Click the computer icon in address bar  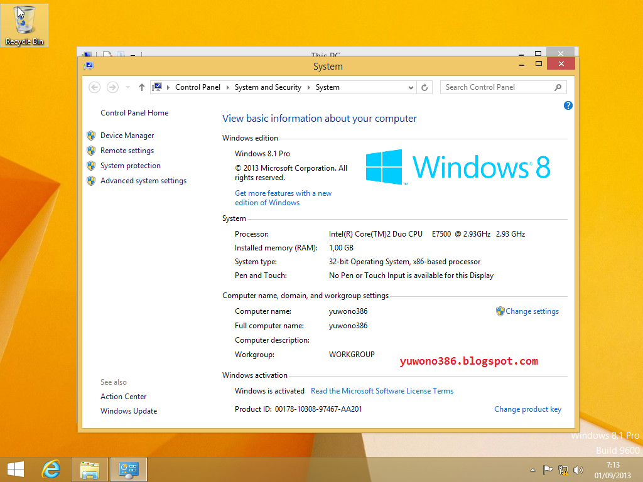pyautogui.click(x=157, y=87)
